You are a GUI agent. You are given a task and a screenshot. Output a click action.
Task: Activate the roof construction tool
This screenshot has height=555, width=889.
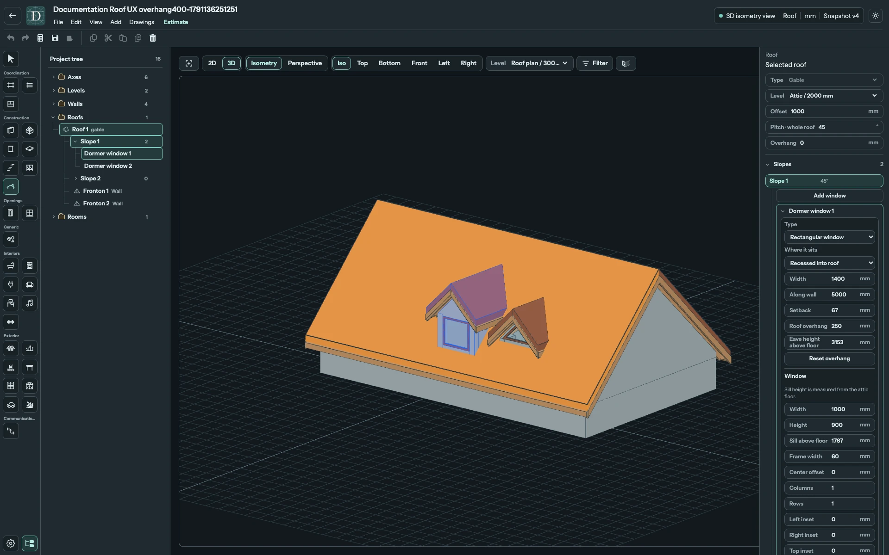[x=11, y=186]
